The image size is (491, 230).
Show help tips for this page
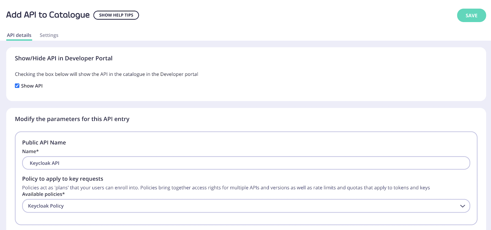pos(116,15)
